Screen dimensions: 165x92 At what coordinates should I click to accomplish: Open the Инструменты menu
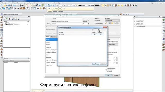44,3
